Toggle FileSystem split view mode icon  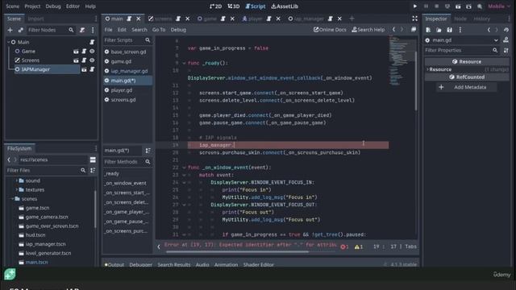93,159
